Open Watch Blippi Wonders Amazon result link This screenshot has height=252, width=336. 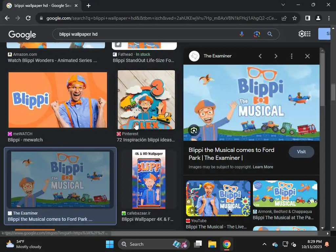pos(52,60)
